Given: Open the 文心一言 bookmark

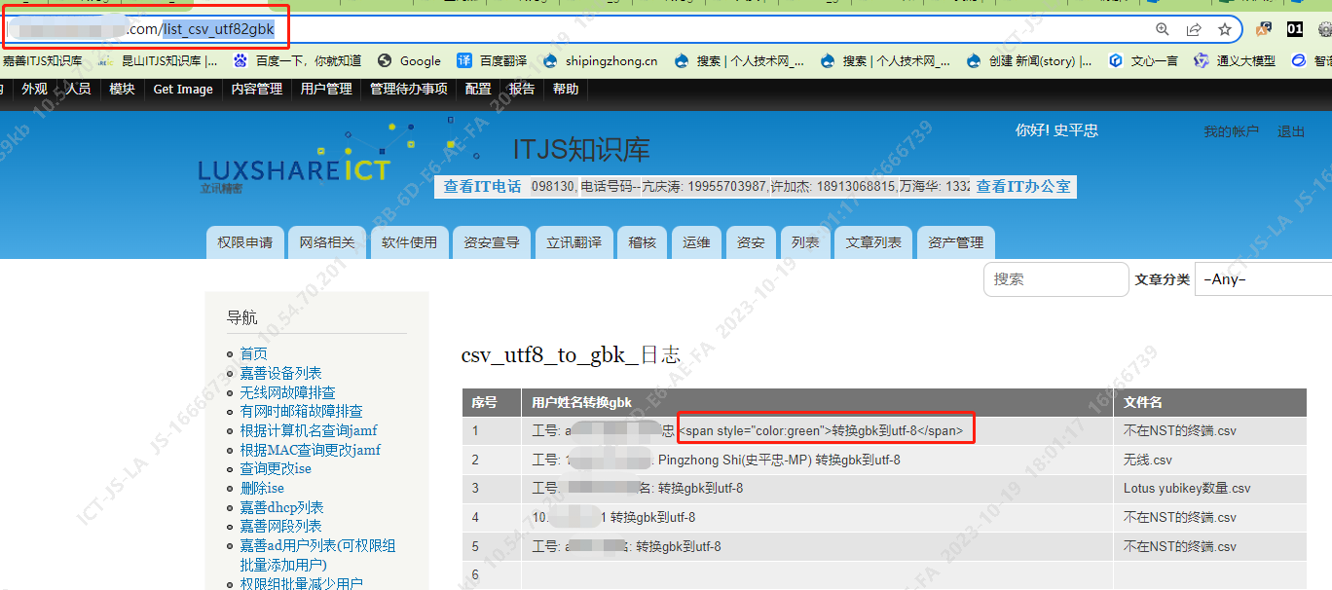Looking at the screenshot, I should (1143, 60).
